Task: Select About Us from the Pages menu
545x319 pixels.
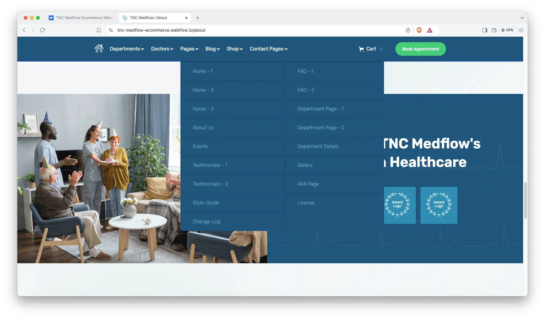Action: click(203, 128)
